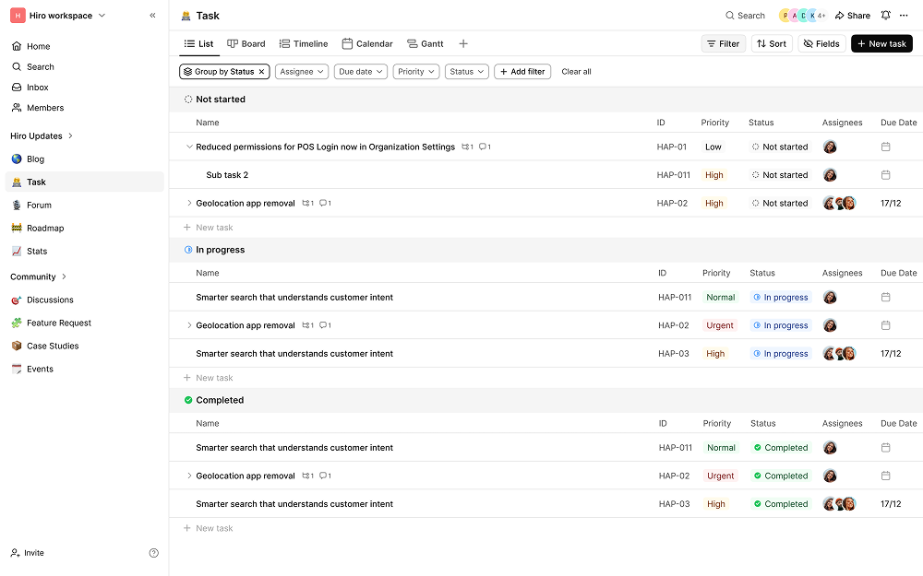Click the New task button
The width and height of the screenshot is (923, 576).
(881, 44)
